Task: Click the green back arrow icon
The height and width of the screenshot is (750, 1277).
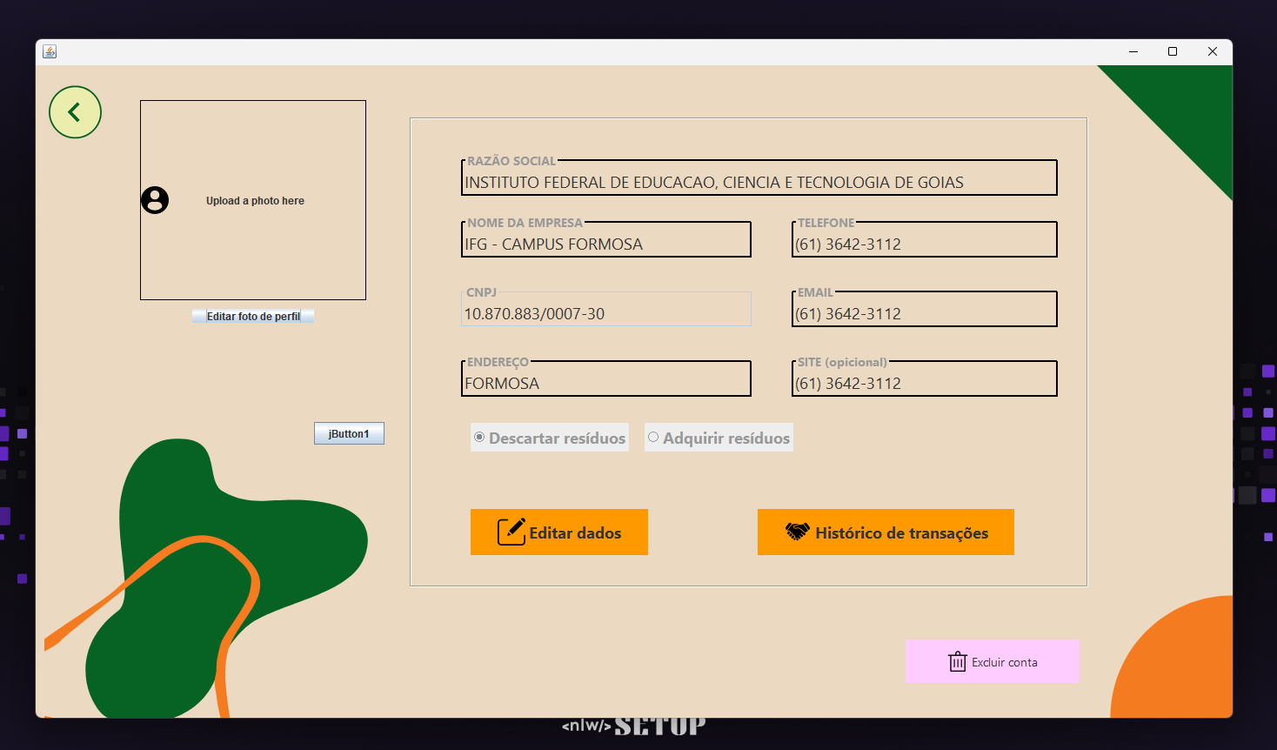Action: pos(75,111)
